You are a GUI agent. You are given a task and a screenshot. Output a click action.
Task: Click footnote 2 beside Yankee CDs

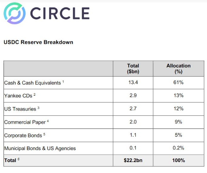pyautogui.click(x=34, y=95)
